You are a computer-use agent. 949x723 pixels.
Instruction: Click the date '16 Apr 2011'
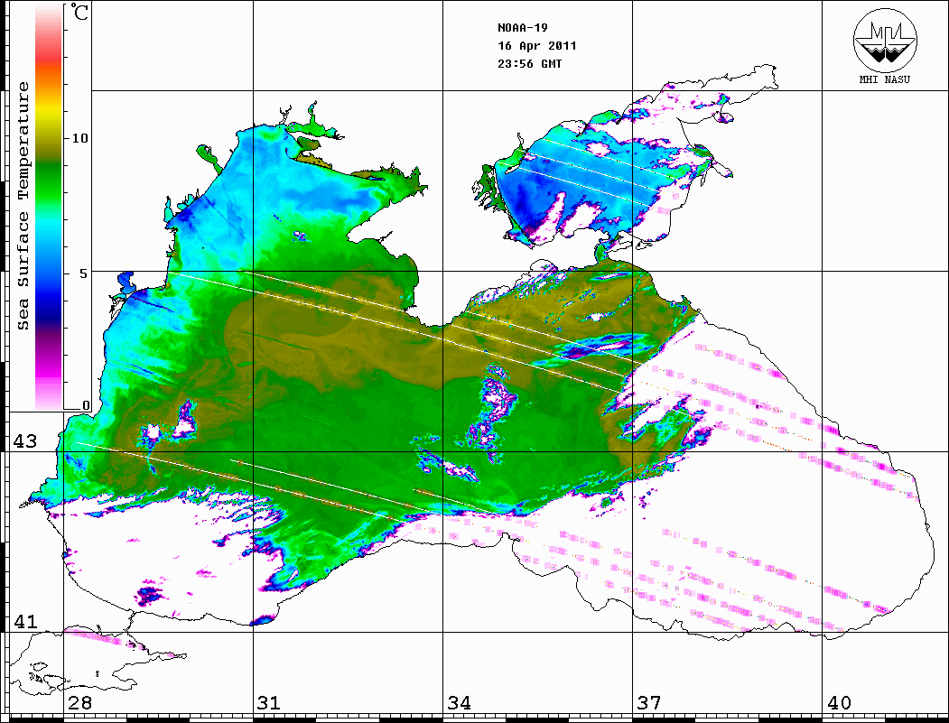point(537,46)
